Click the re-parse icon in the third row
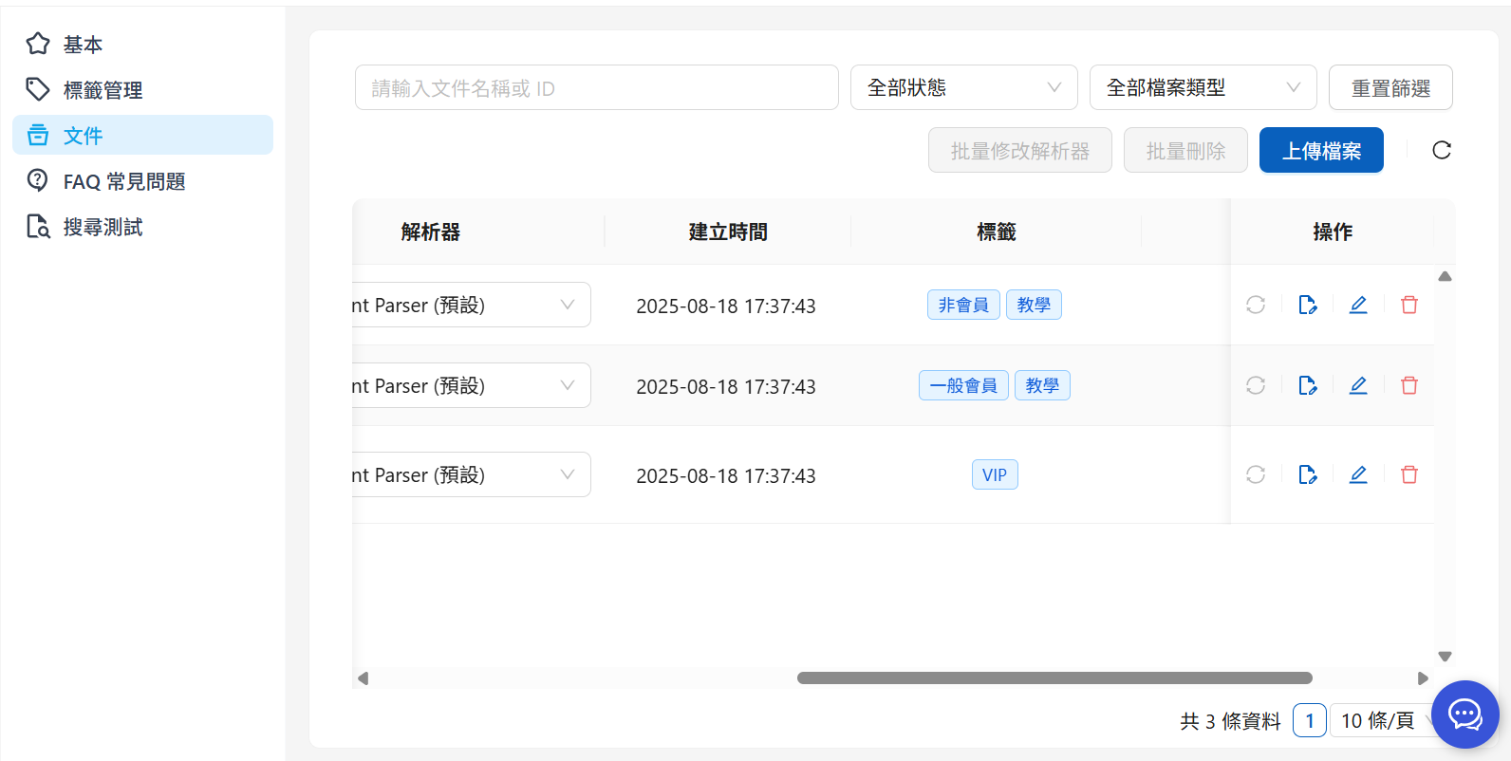This screenshot has height=761, width=1511. tap(1256, 474)
